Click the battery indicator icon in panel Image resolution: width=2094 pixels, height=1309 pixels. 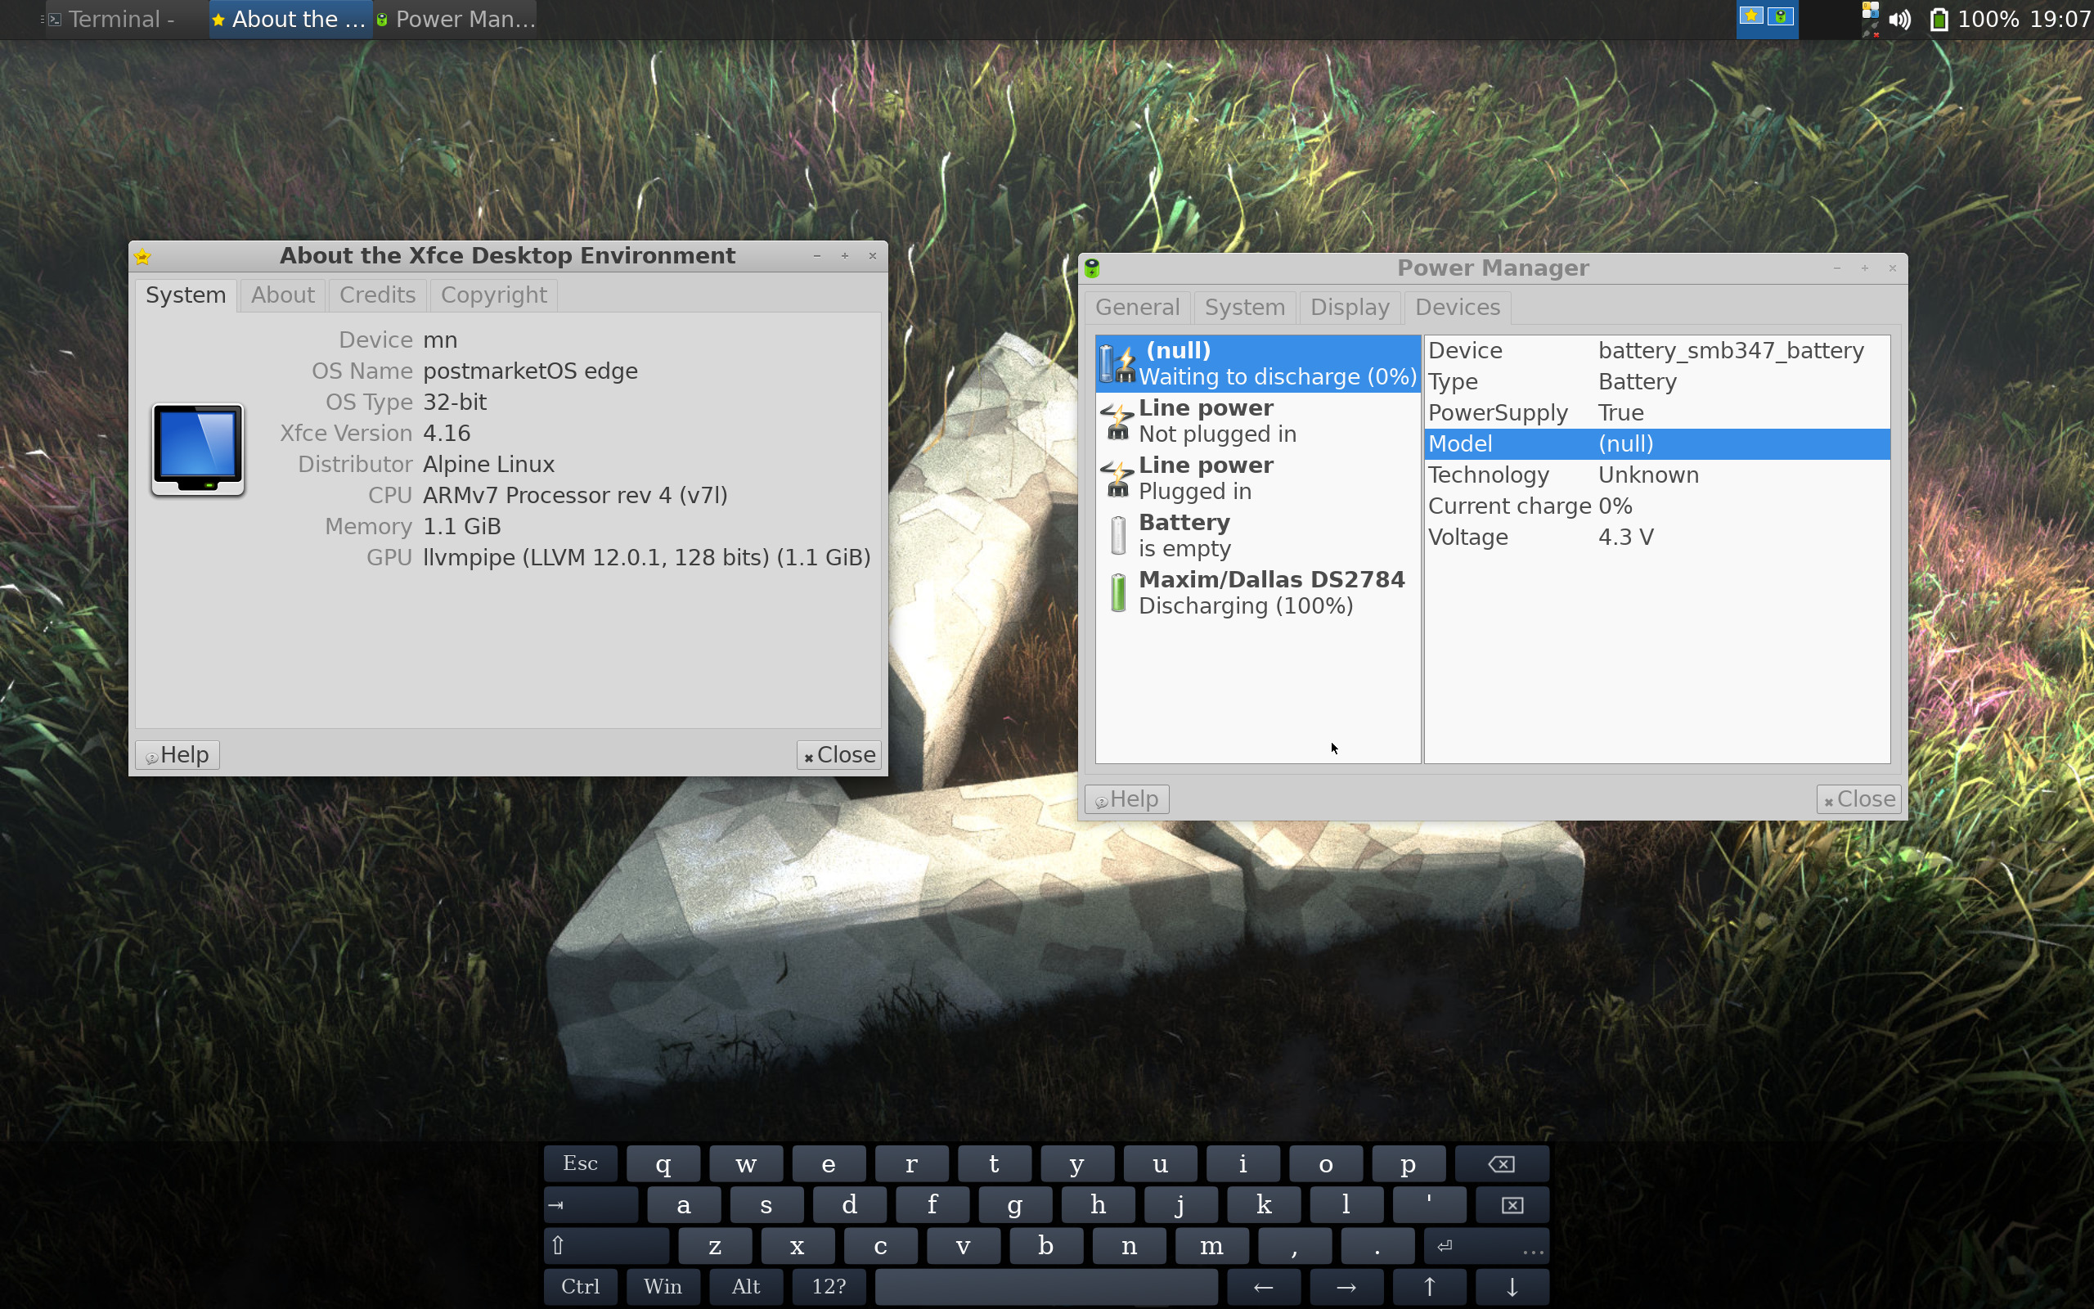pos(1939,19)
